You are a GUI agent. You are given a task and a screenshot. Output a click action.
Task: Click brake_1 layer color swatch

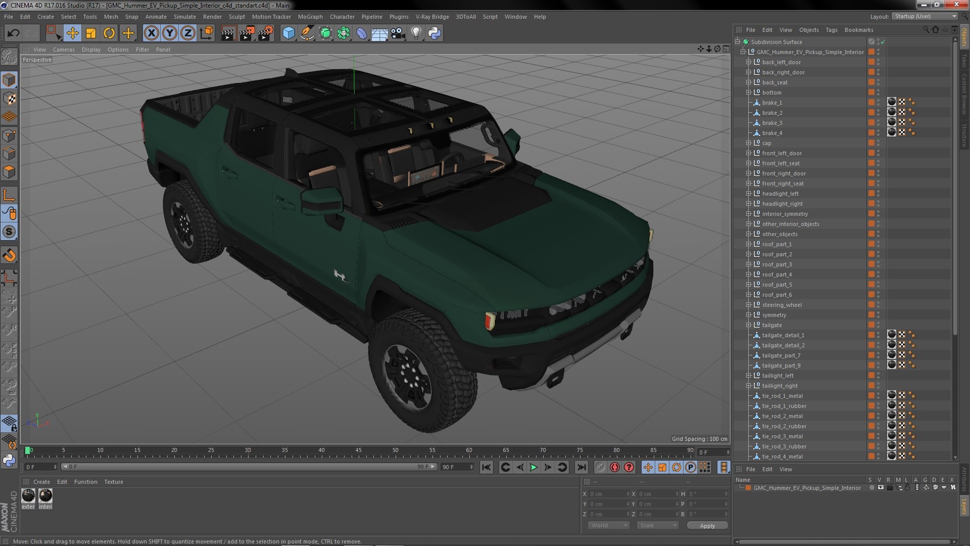[871, 103]
